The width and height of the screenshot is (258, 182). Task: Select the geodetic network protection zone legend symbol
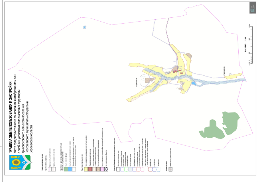click(138, 169)
